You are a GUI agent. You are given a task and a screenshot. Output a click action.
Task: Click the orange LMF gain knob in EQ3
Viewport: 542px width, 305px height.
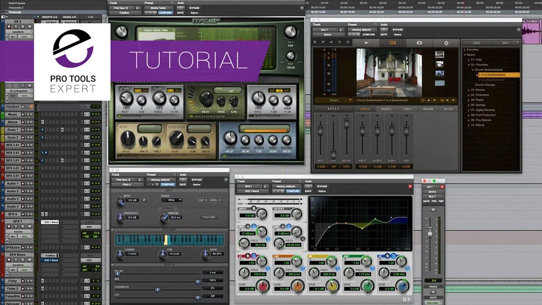click(x=298, y=286)
